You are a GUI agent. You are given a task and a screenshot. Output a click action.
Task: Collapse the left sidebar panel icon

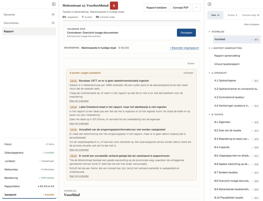coord(54,4)
